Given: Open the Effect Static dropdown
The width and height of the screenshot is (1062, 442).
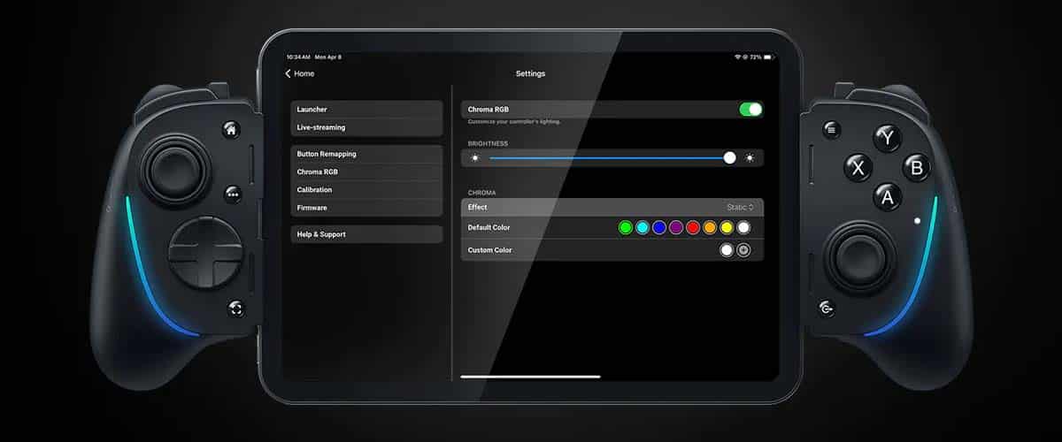Looking at the screenshot, I should point(740,207).
